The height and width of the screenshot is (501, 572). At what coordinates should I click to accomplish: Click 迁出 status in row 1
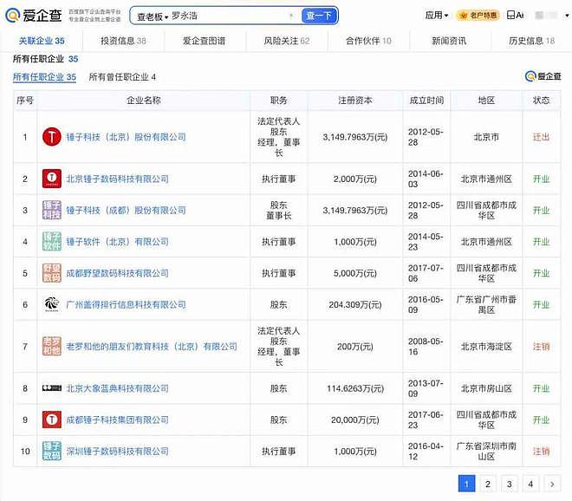click(x=542, y=137)
